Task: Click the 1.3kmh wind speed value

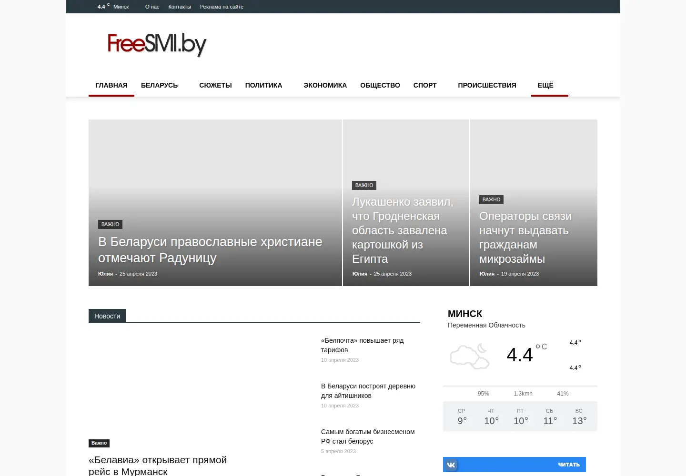Action: click(523, 394)
